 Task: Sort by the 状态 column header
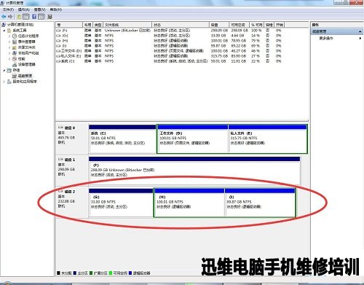(181, 25)
